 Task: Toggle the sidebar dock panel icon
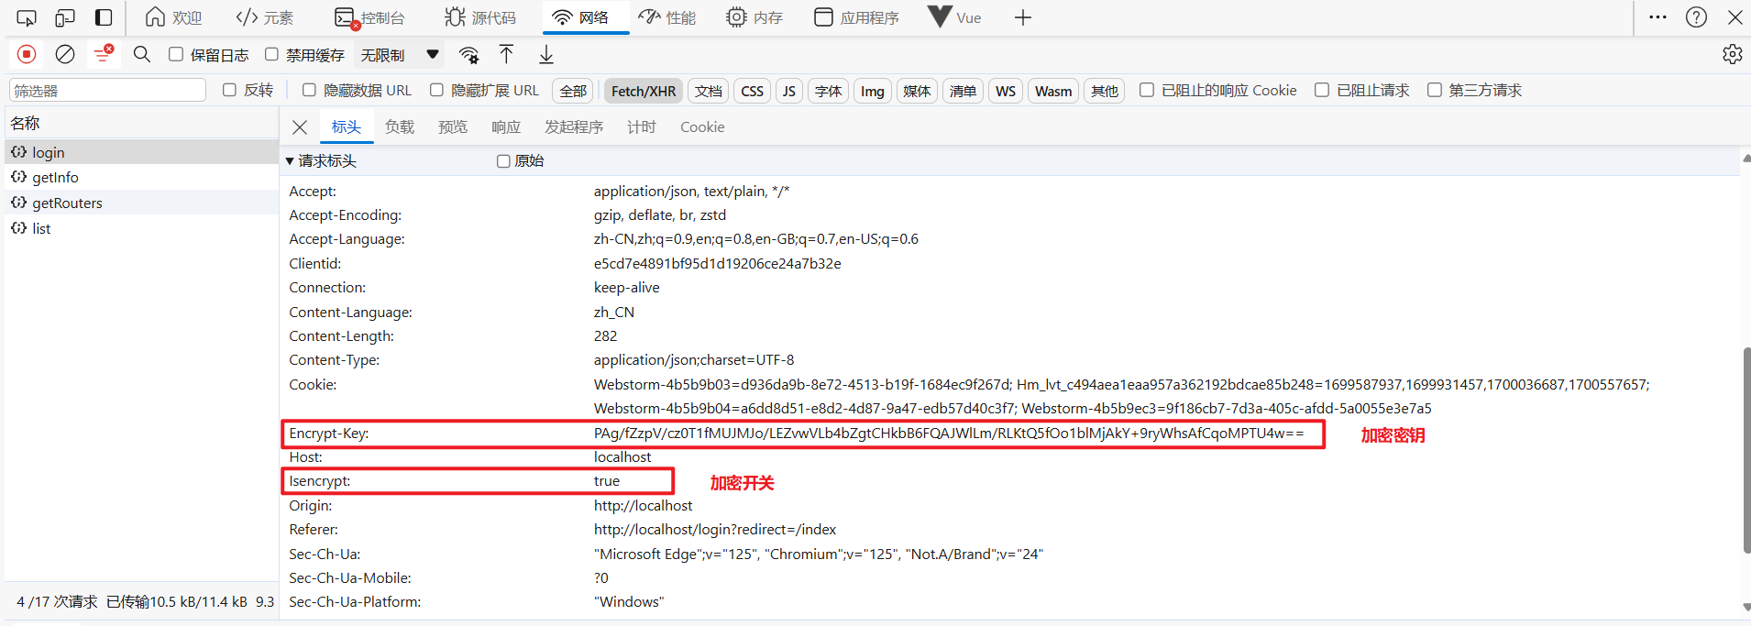[x=104, y=17]
